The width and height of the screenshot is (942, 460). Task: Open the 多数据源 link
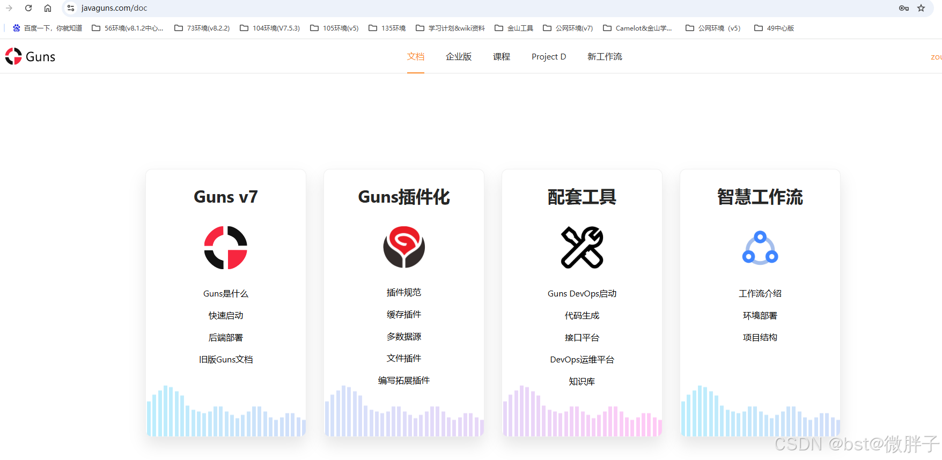pos(404,337)
